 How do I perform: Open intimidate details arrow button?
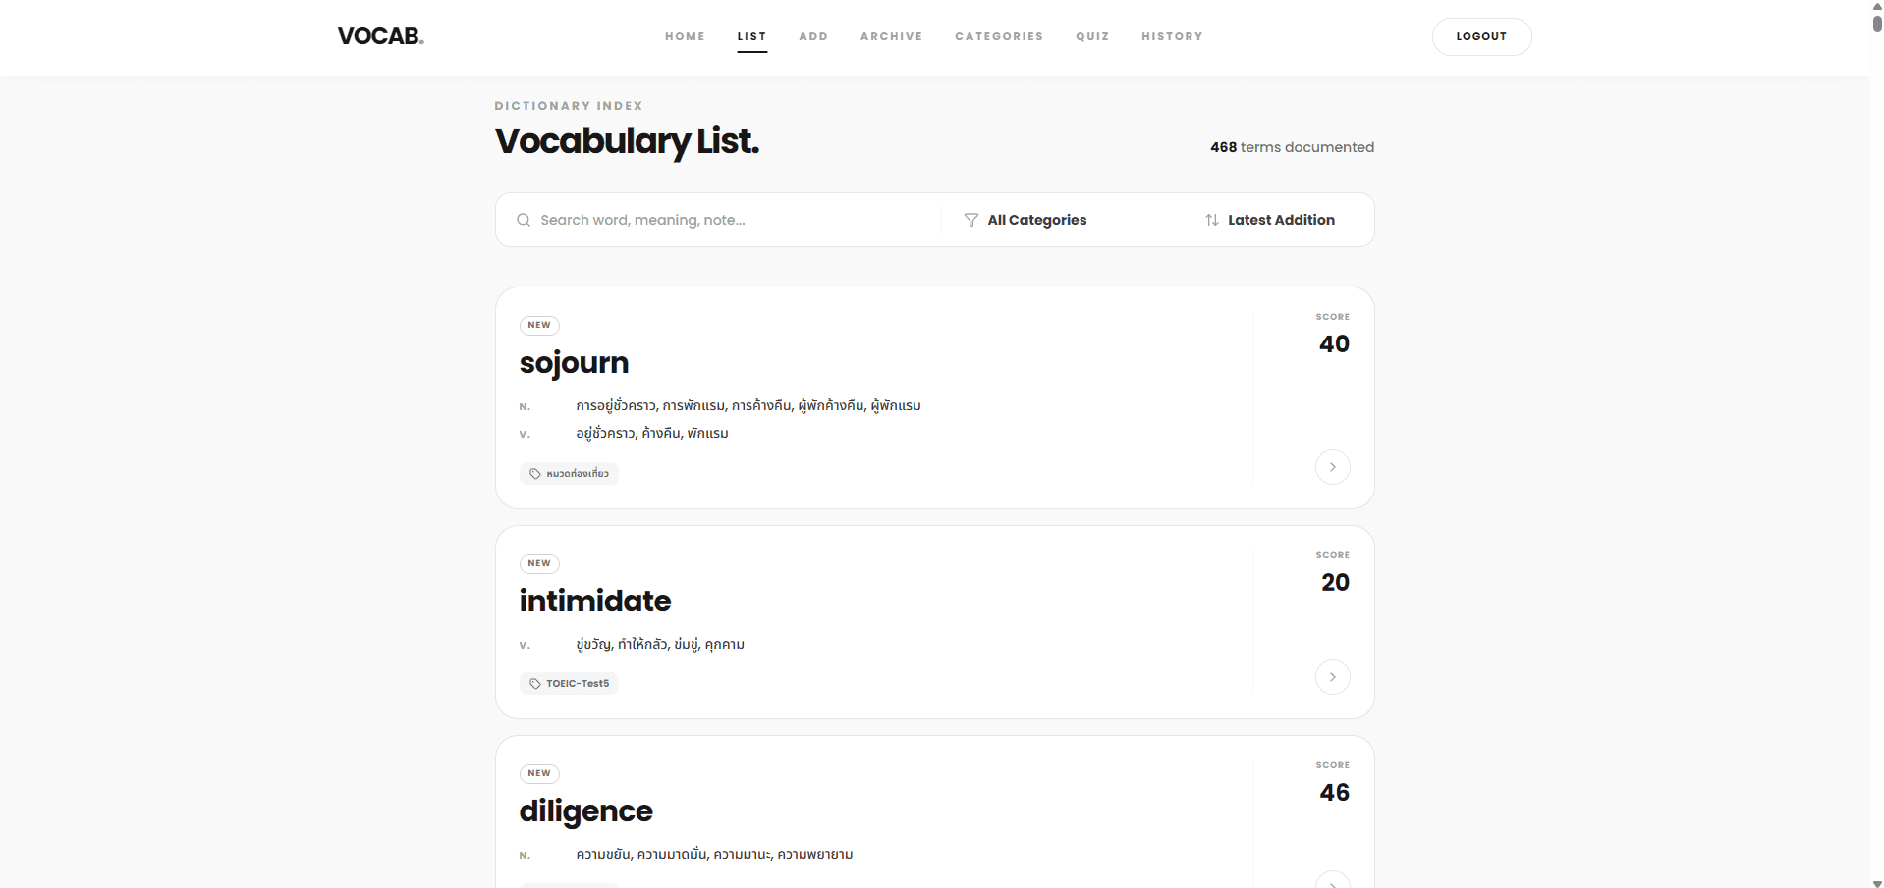pyautogui.click(x=1332, y=677)
